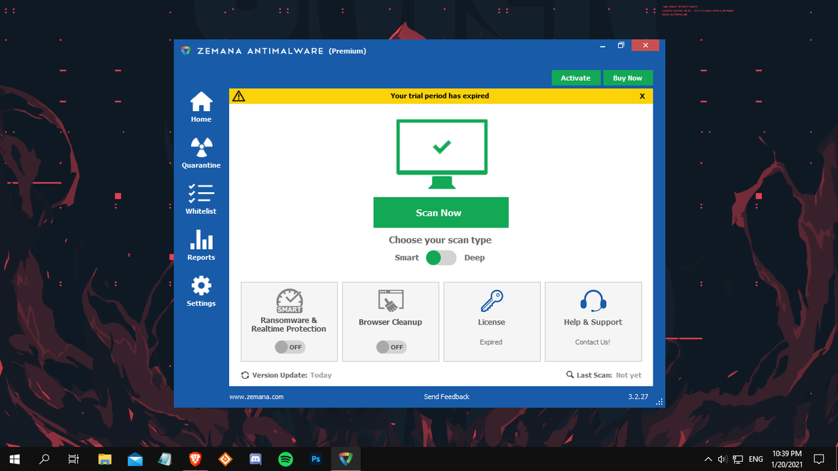The width and height of the screenshot is (838, 471).
Task: Open the Reports section
Action: point(201,245)
